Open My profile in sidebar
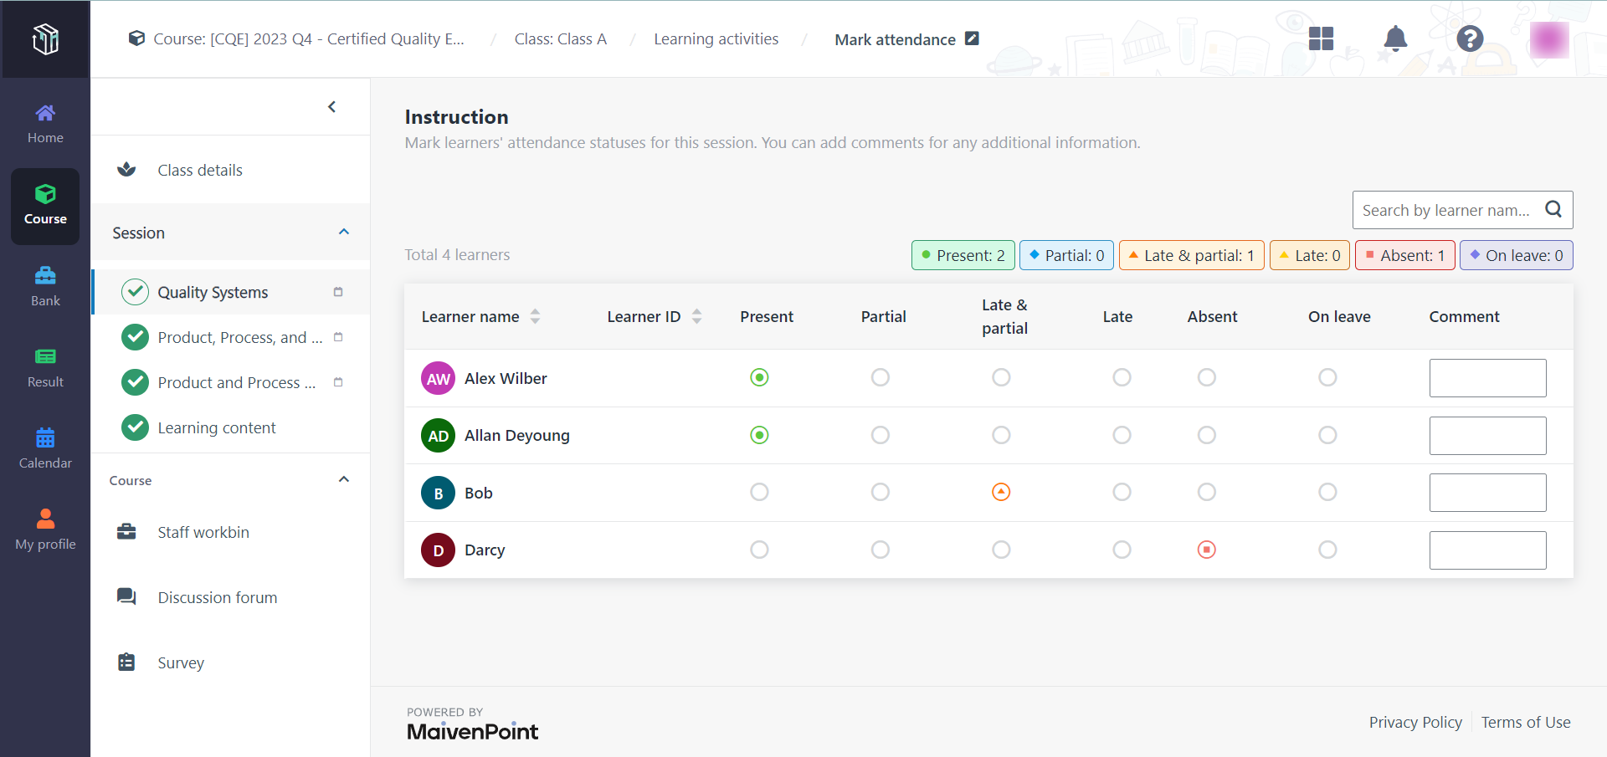The height and width of the screenshot is (757, 1607). (x=45, y=530)
